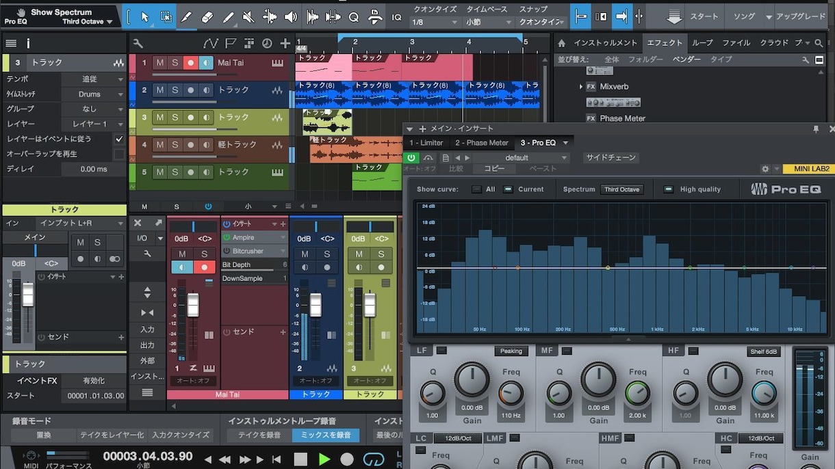This screenshot has height=469, width=835.
Task: Open the ループ browser tab
Action: click(x=702, y=42)
